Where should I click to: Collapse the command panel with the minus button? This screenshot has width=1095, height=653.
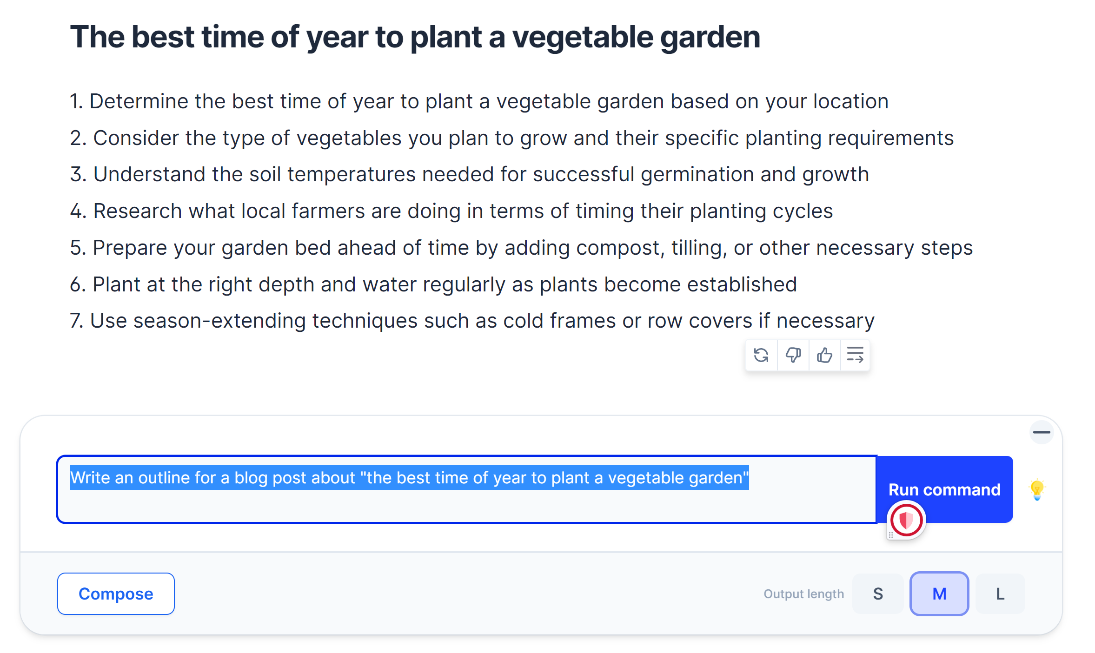click(x=1041, y=432)
